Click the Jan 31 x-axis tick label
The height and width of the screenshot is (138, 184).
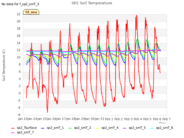tap(99, 119)
